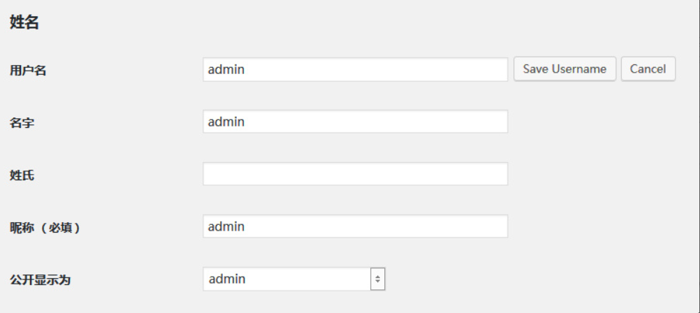Viewport: 700px width, 313px height.
Task: Open the 公开显示为 display name dropdown
Action: pyautogui.click(x=293, y=279)
